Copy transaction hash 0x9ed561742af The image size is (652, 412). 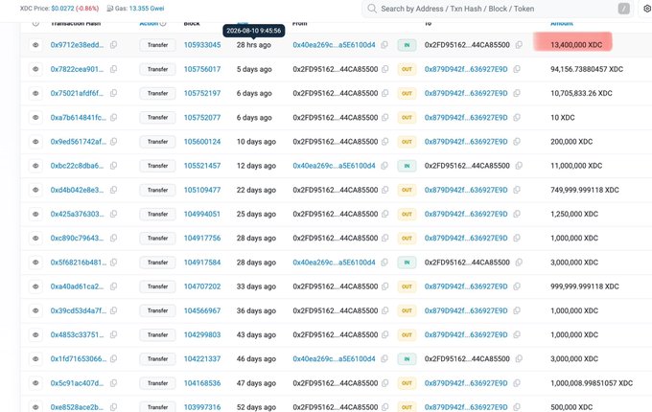pyautogui.click(x=113, y=142)
